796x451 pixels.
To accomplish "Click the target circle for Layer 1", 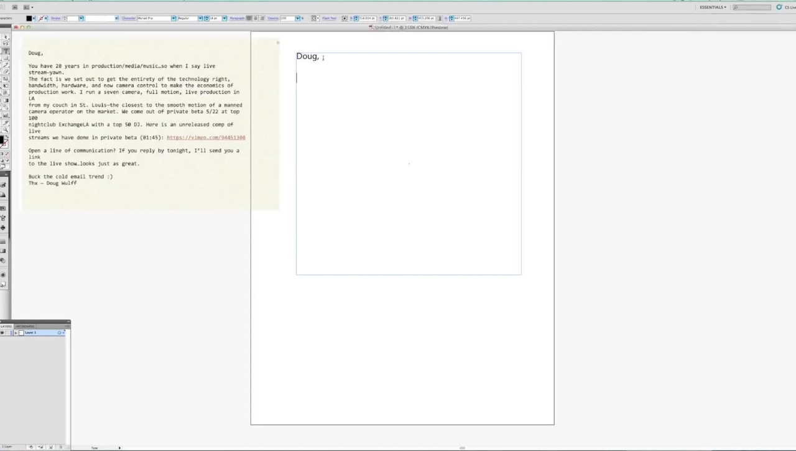I will point(59,333).
